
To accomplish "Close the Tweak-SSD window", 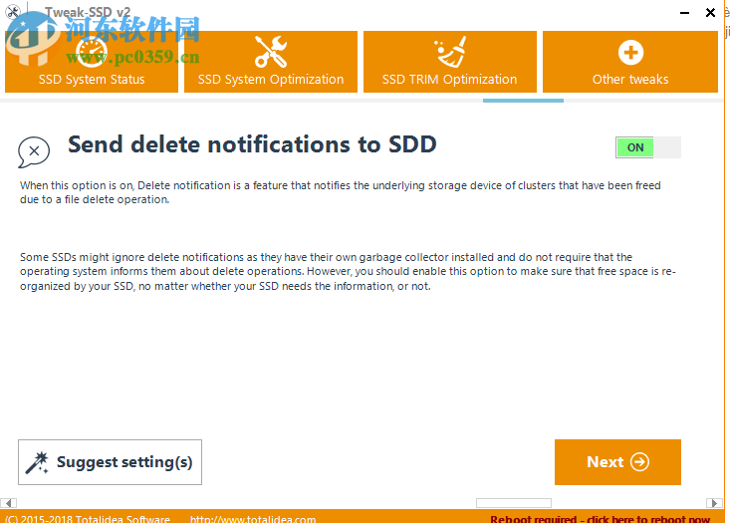I will point(710,13).
